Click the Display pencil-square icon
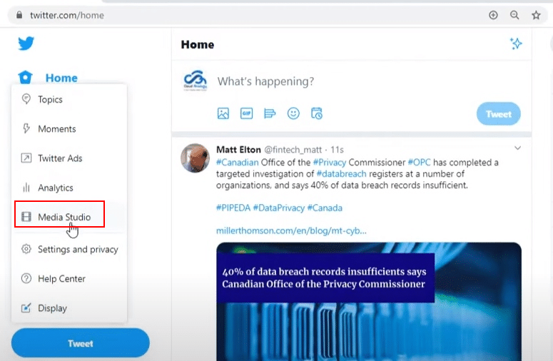The height and width of the screenshot is (361, 553). [26, 307]
